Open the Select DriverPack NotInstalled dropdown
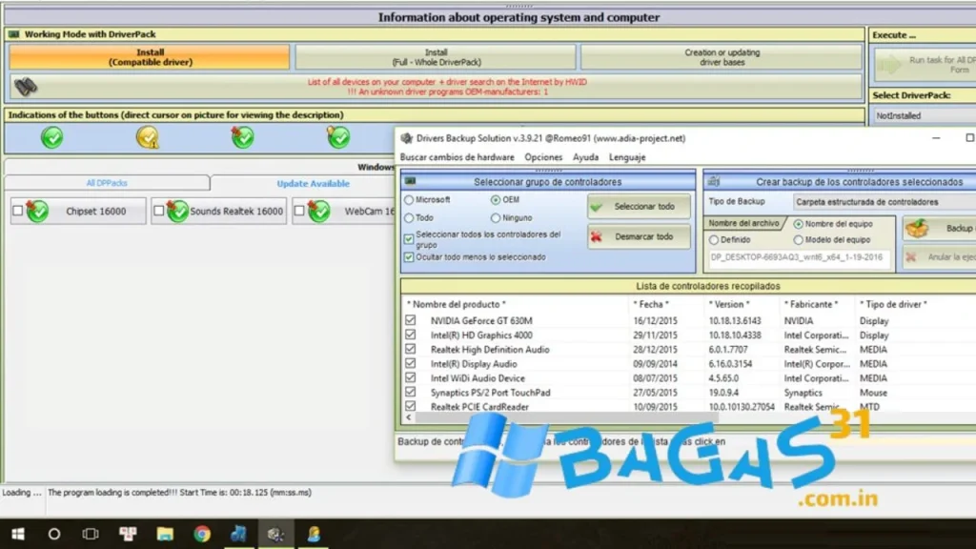Viewport: 976px width, 549px height. 921,115
